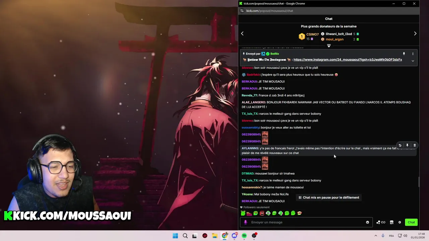Open File Explorer from taskbar

pos(214,236)
